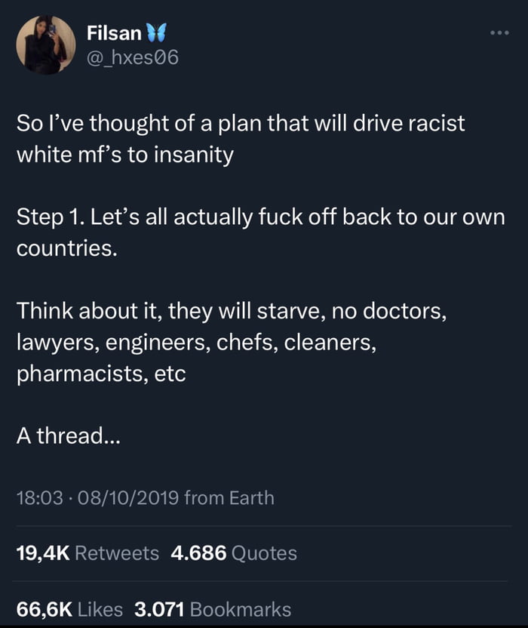Click the 4.686 quote count number
Screen dimensions: 528x628
click(198, 553)
